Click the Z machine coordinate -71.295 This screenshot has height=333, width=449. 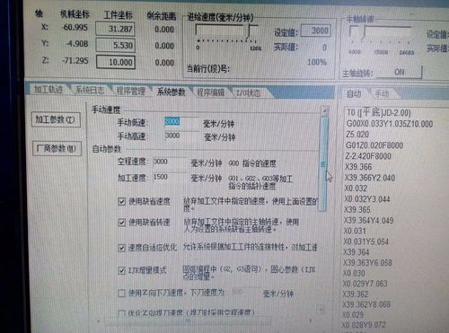(x=75, y=61)
